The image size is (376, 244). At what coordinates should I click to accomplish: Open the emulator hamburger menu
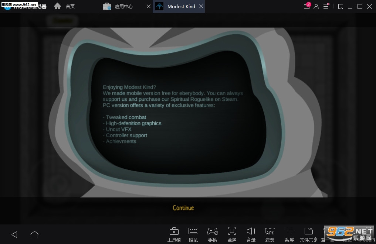pos(326,6)
